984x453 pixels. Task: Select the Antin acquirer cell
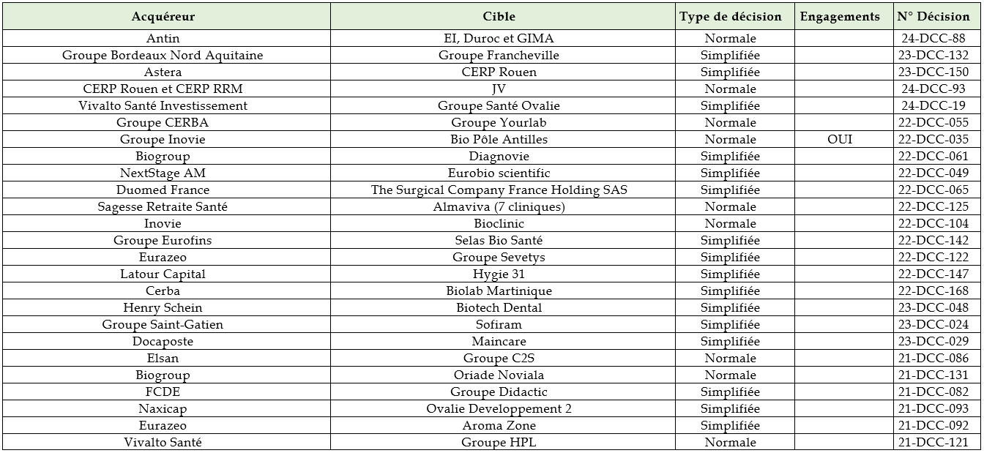[x=163, y=38]
